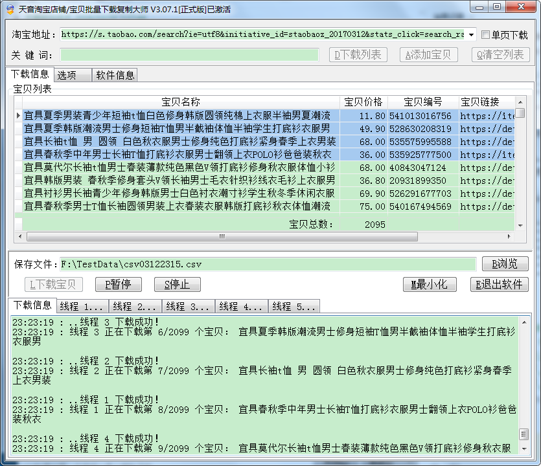This screenshot has height=466, width=541.
Task: Close the application window
Action: (521, 6)
